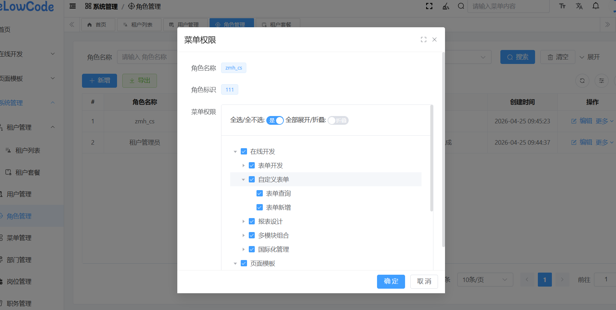The width and height of the screenshot is (616, 310).
Task: Toggle the 全部展开/折叠 switch
Action: pos(338,121)
